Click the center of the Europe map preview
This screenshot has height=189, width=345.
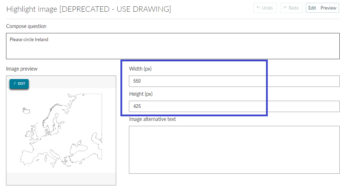pyautogui.click(x=61, y=130)
